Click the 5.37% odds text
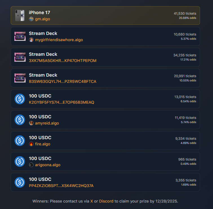This screenshot has height=209, width=213. click(x=188, y=39)
